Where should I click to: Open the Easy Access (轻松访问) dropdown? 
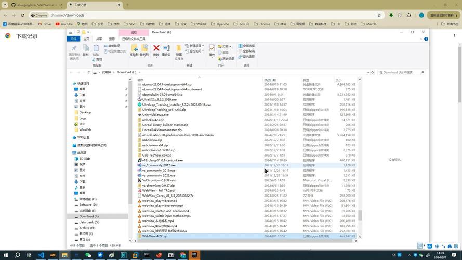click(195, 51)
